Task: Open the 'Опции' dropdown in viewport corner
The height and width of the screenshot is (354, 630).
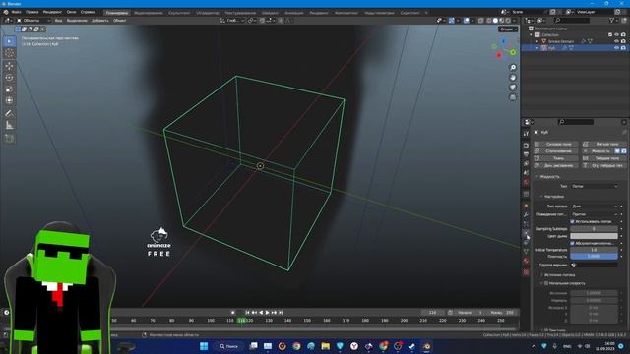Action: click(508, 29)
